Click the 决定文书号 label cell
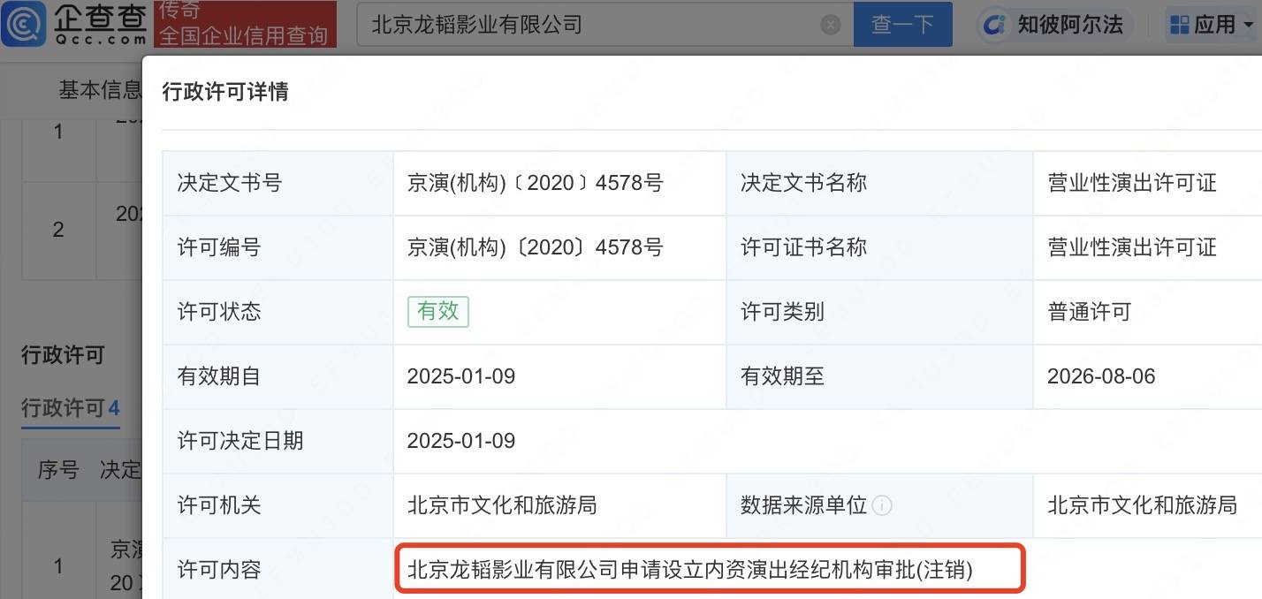Viewport: 1262px width, 599px height. tap(277, 183)
